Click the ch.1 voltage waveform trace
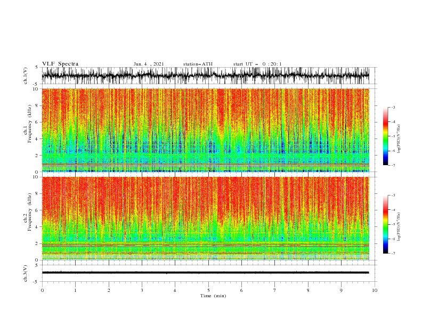422x326 pixels. pyautogui.click(x=205, y=76)
